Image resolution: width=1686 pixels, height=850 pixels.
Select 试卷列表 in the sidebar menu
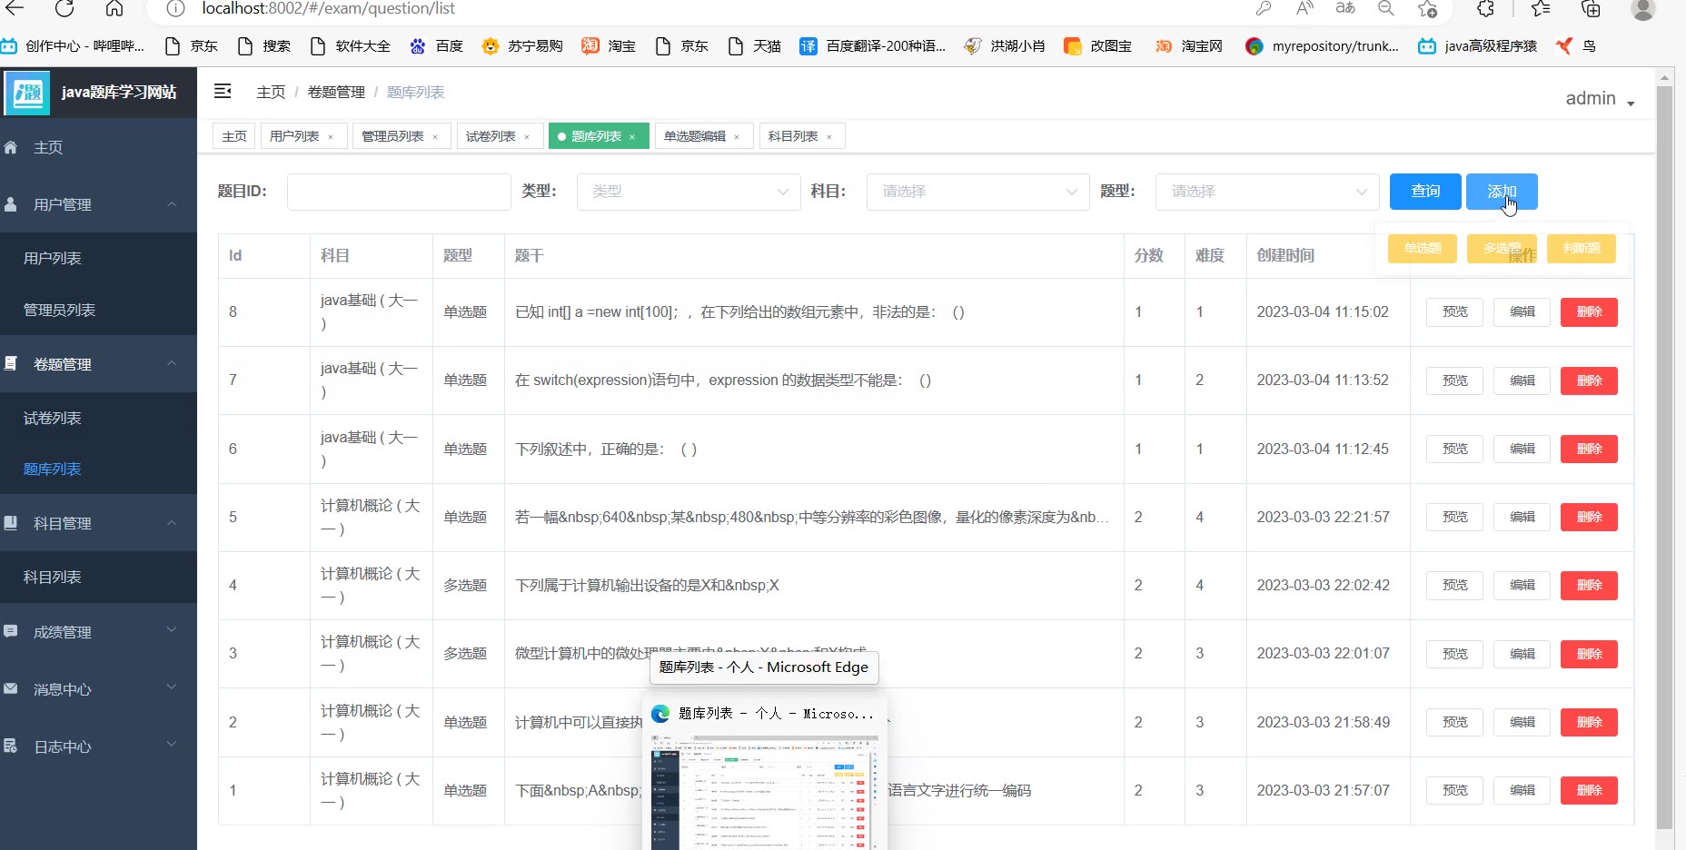[53, 418]
